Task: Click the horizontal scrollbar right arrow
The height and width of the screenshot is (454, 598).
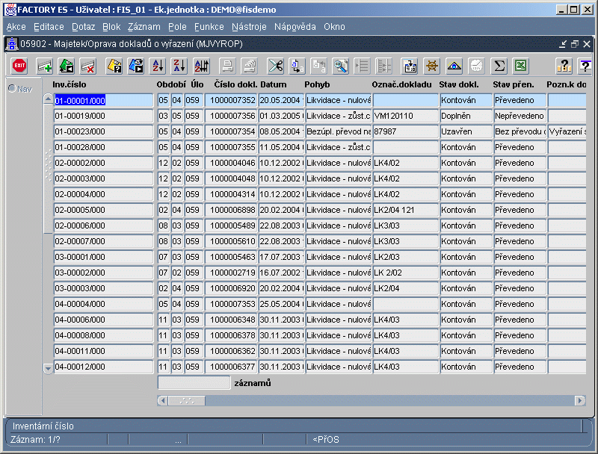Action: coord(580,400)
